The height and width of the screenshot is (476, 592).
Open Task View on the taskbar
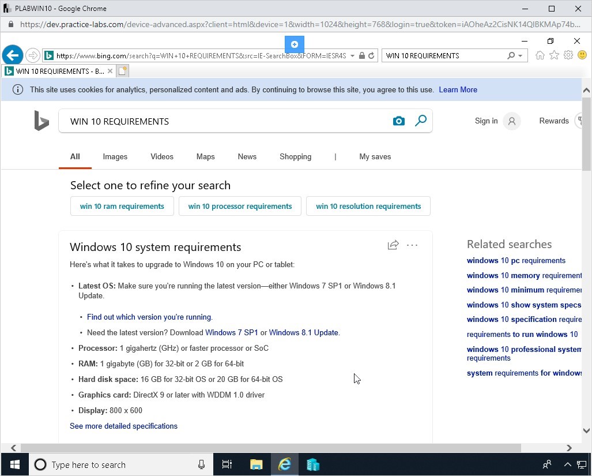click(227, 464)
